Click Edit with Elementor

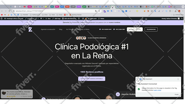(x=69, y=18)
